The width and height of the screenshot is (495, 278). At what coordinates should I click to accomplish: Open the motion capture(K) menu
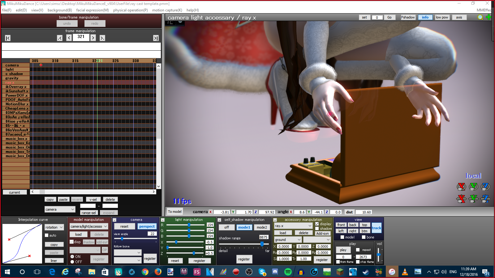tap(167, 10)
